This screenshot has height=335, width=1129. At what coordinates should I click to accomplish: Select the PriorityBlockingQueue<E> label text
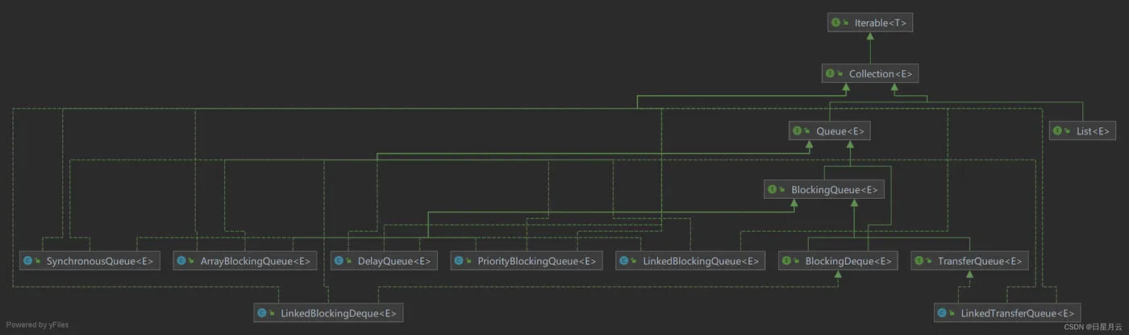click(x=536, y=262)
